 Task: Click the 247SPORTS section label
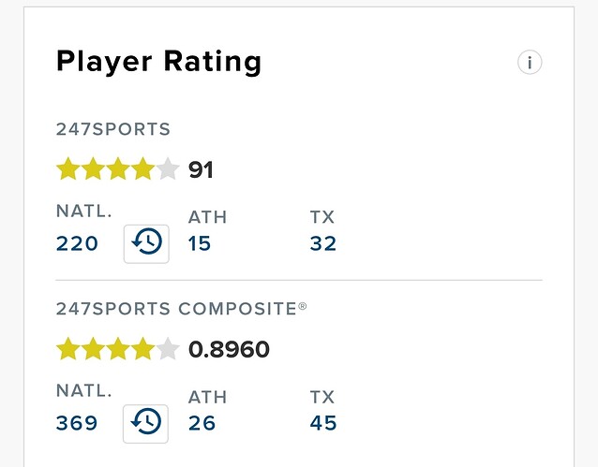113,129
